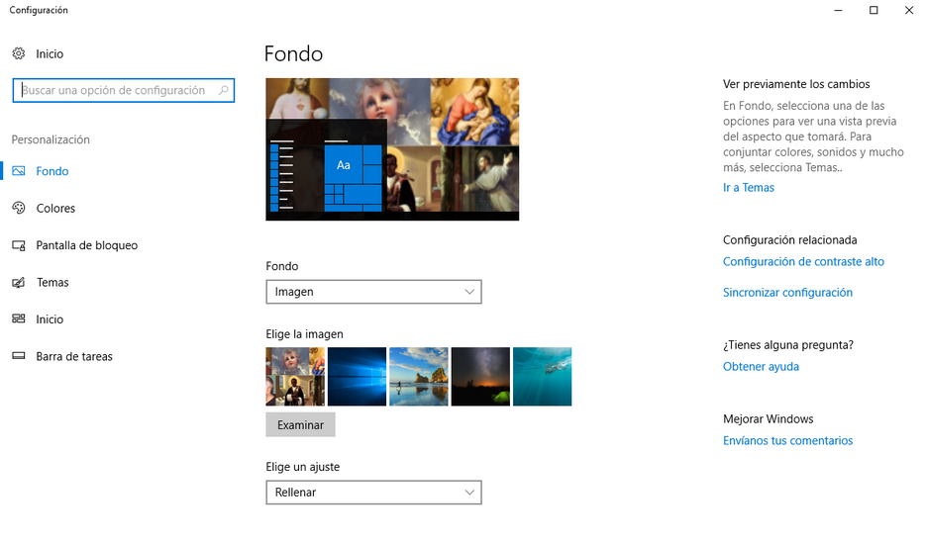Screen dimensions: 927x544
Task: Open the Fondo dropdown showing Imagen
Action: (x=373, y=292)
